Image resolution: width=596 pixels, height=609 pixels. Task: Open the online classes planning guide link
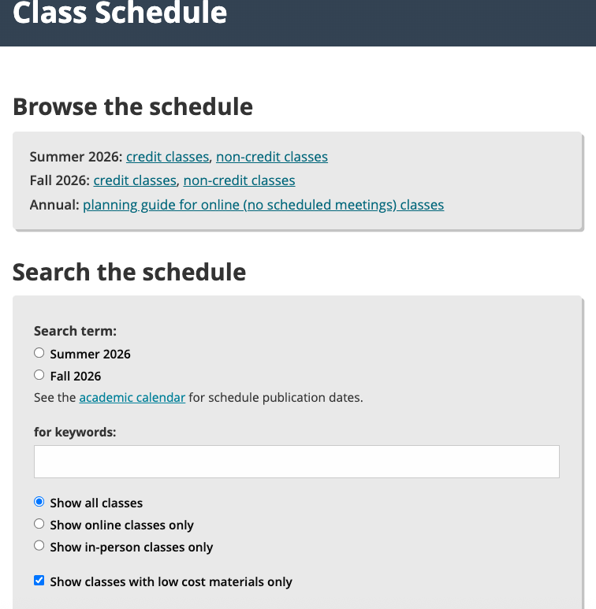pyautogui.click(x=263, y=205)
